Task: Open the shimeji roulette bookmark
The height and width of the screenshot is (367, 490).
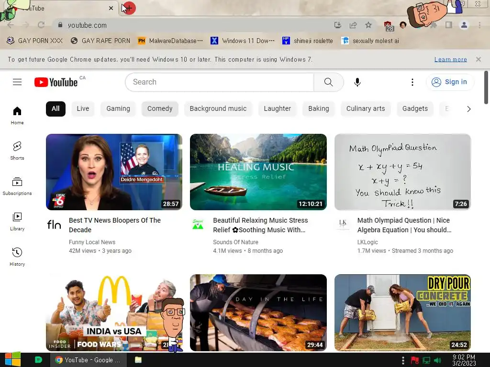Action: [308, 41]
